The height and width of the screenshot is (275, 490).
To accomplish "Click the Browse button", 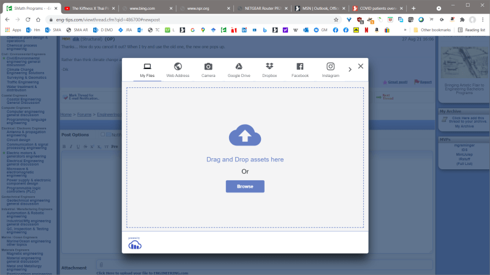I will click(245, 186).
